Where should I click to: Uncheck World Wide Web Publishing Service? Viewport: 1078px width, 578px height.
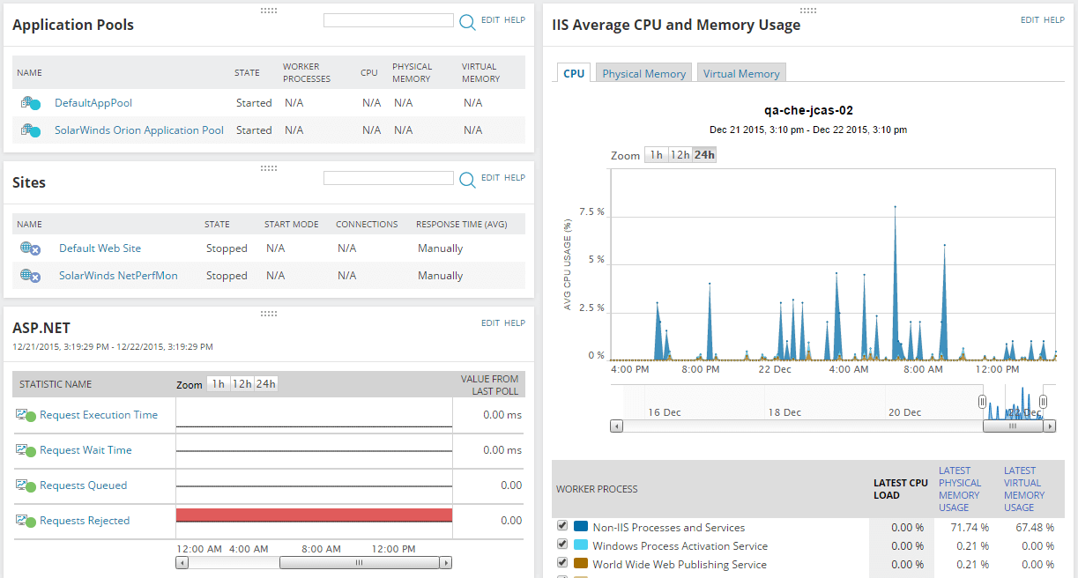561,561
